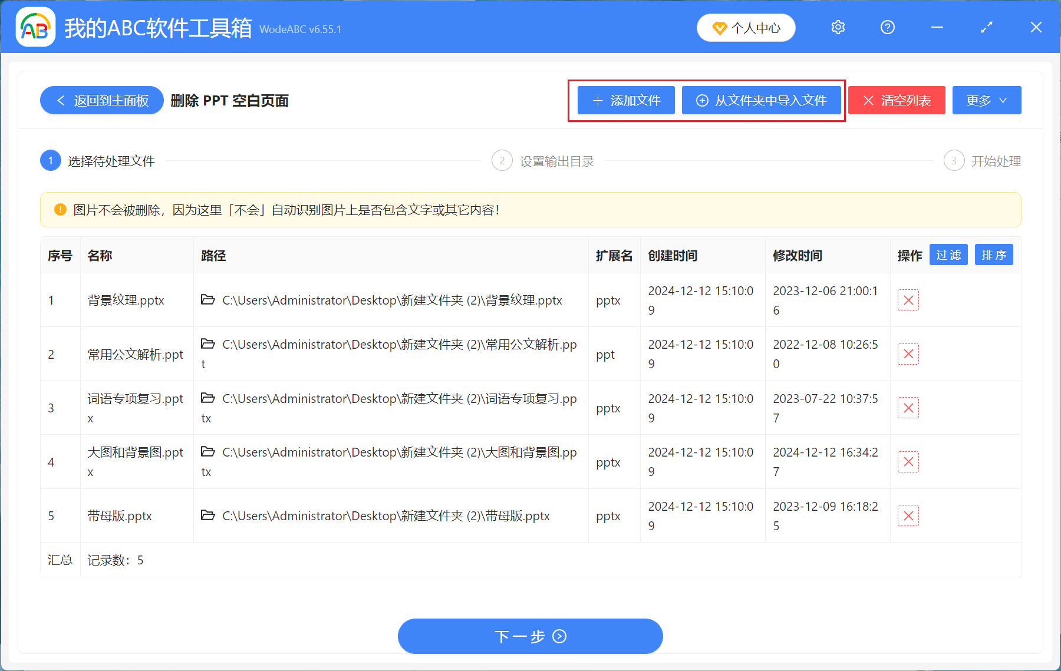This screenshot has width=1061, height=671.
Task: Clear the file list with 清空列表
Action: point(896,100)
